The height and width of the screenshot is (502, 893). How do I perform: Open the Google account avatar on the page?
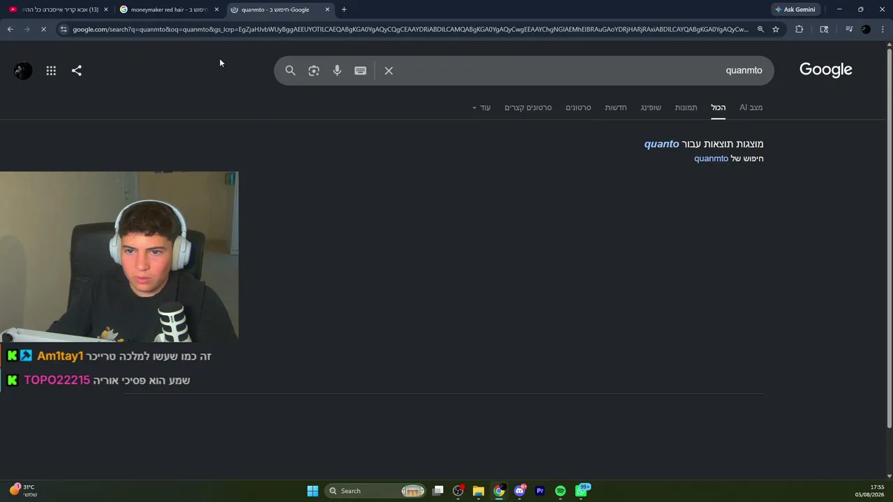[23, 70]
